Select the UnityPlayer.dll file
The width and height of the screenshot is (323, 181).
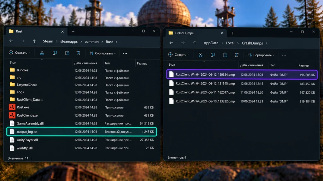pyautogui.click(x=82, y=140)
